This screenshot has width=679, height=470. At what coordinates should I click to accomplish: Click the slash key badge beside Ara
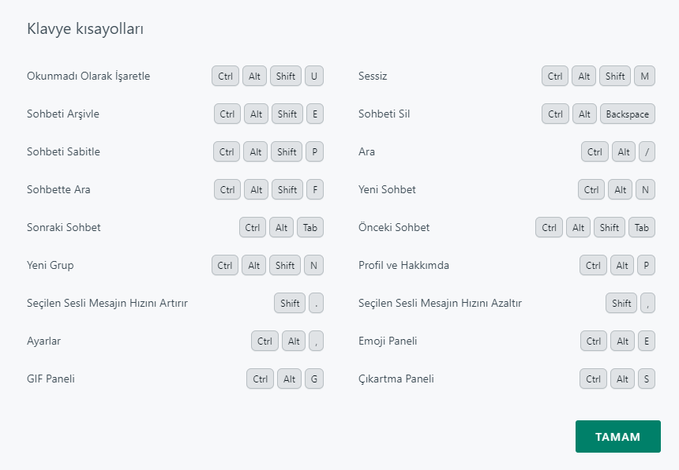click(x=647, y=152)
